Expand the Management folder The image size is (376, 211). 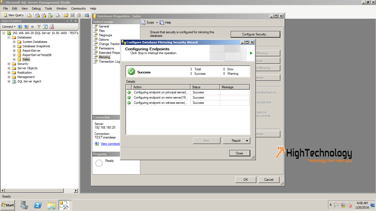pyautogui.click(x=9, y=77)
